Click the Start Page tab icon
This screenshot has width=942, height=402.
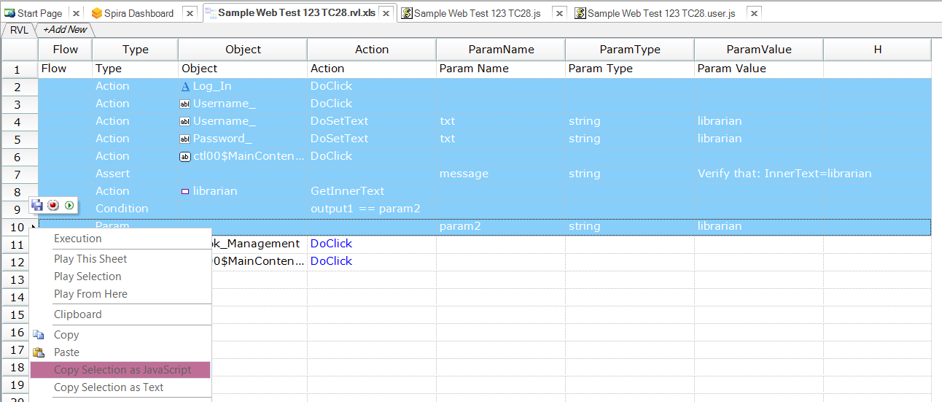click(9, 13)
